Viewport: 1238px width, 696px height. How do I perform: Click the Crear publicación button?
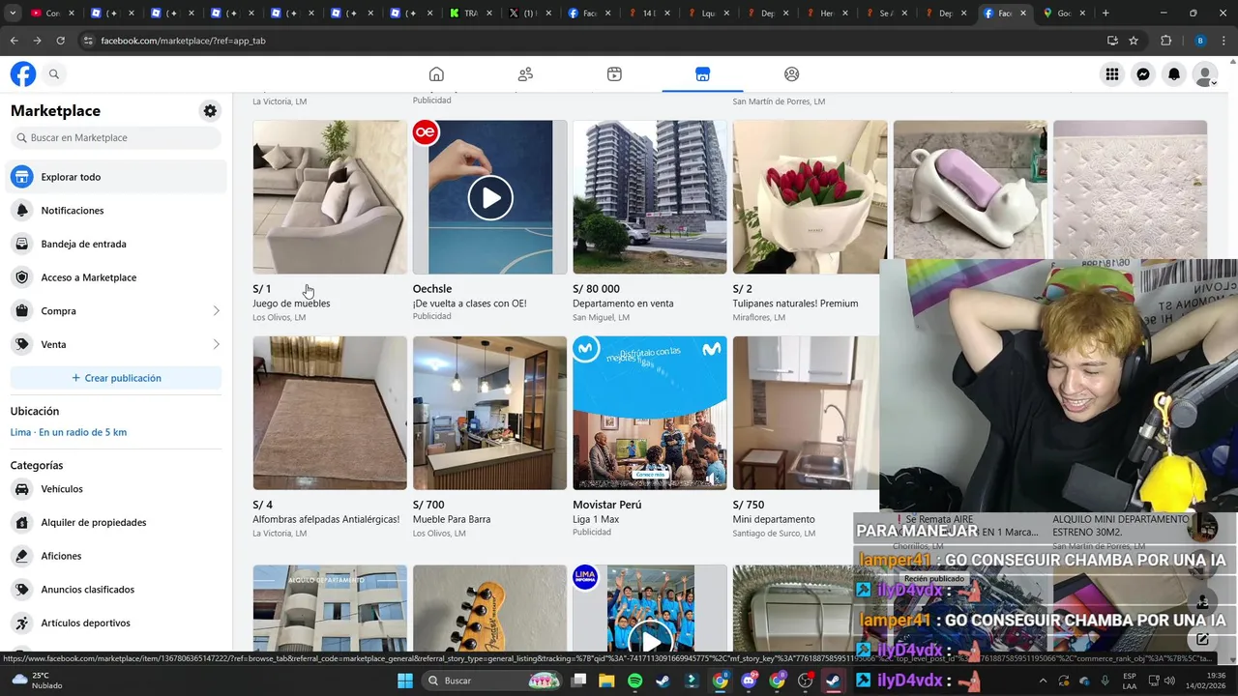[116, 378]
